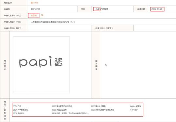The height and width of the screenshot is (122, 176).
Task: Click the 申请人名称（英文） label
Action: 13,28
